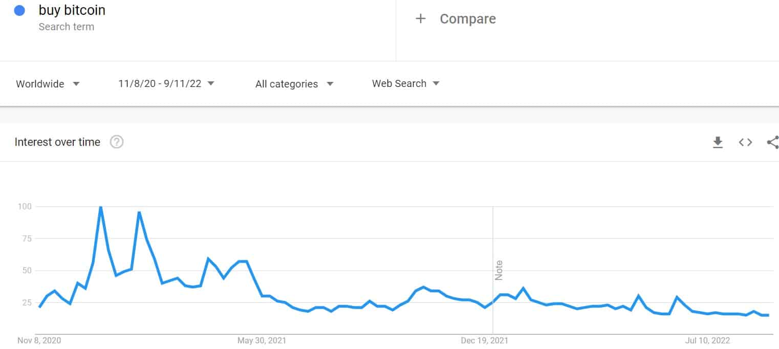Click the chart peak reaching 100

coord(101,208)
